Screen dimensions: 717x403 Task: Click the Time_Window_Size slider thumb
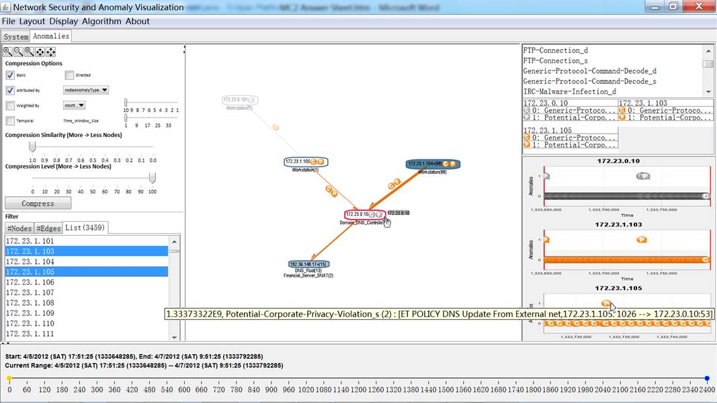click(126, 118)
